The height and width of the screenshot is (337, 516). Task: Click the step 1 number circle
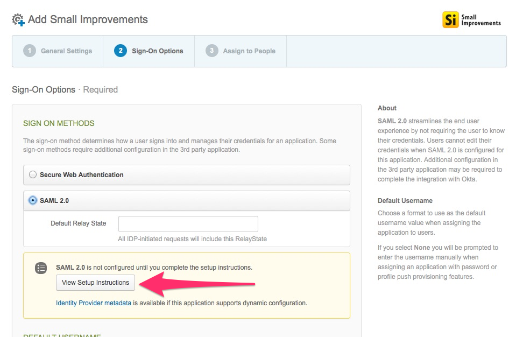coord(30,51)
